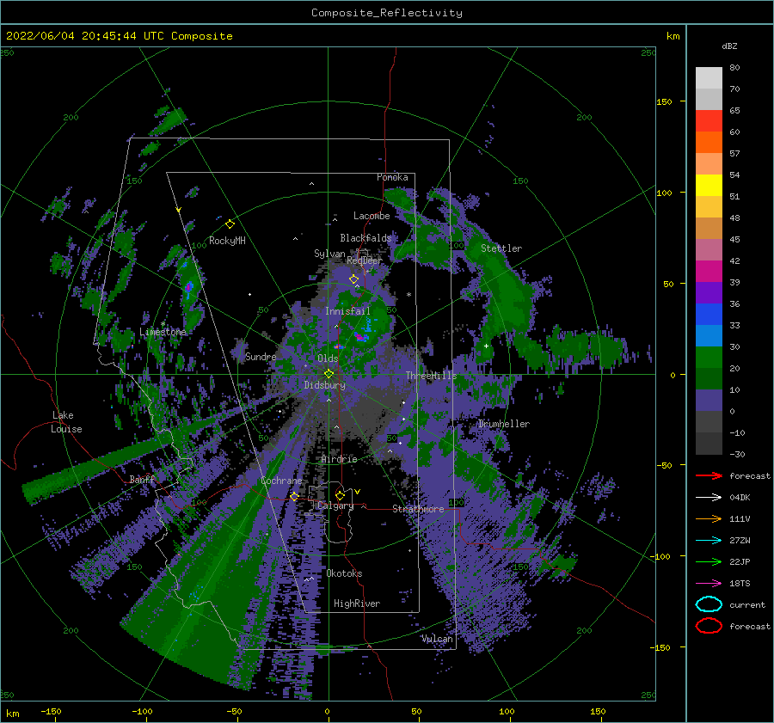Click the dBZ legend heading

tap(729, 46)
